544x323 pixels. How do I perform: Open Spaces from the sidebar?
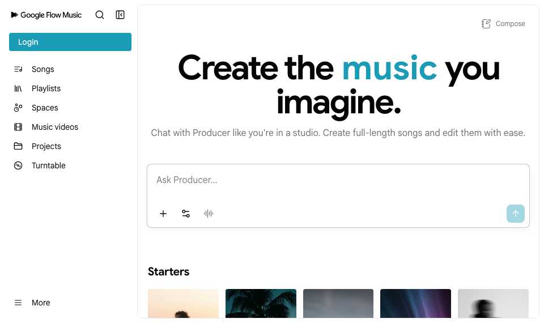tap(45, 108)
